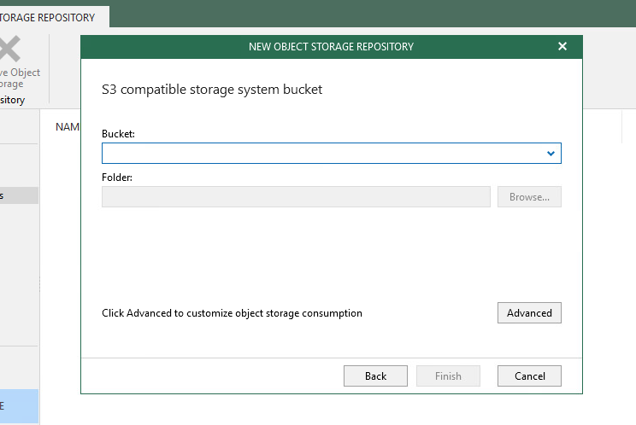Viewport: 636px width, 425px height.
Task: Click the Folder text field
Action: (295, 196)
